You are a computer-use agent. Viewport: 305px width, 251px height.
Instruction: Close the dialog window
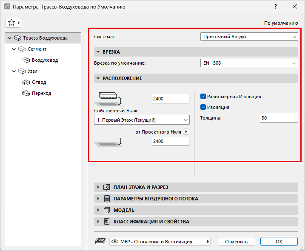coord(295,6)
